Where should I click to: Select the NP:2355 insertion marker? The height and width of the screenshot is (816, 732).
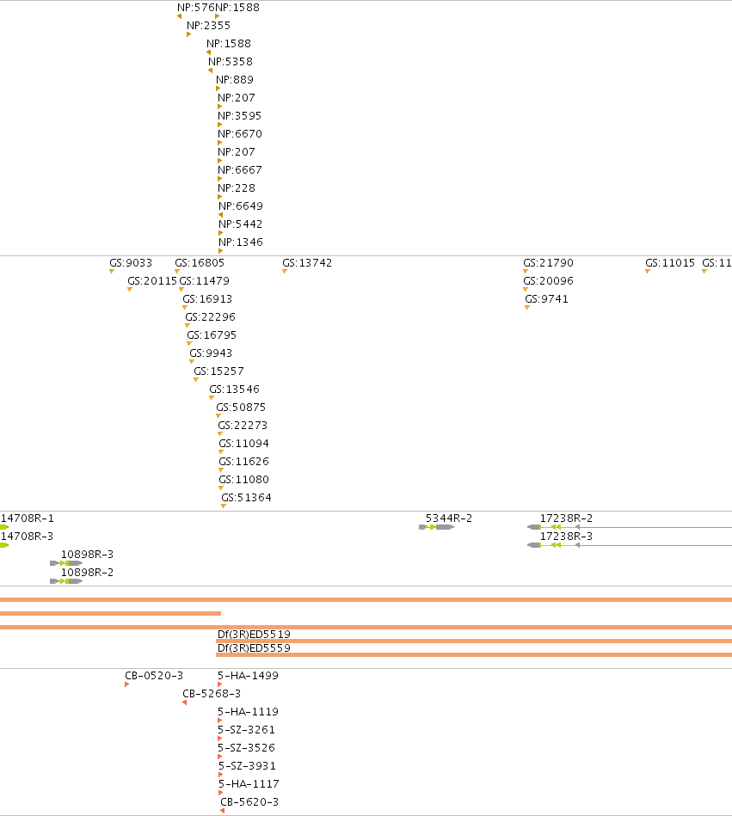click(188, 34)
